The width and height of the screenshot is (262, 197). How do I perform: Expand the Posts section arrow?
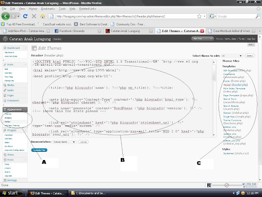click(25, 65)
